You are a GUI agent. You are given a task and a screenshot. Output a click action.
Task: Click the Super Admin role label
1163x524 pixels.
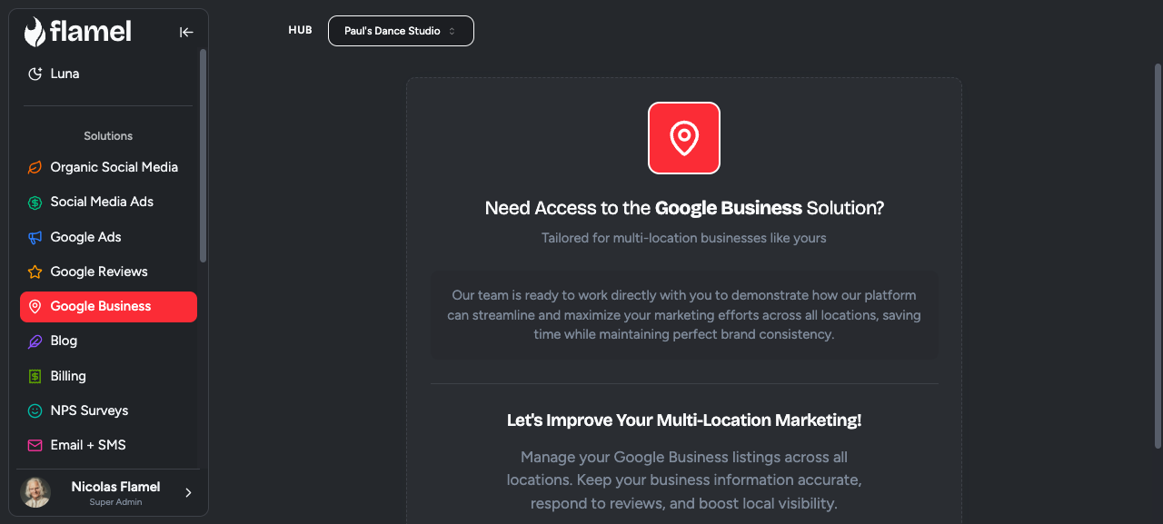click(x=115, y=502)
